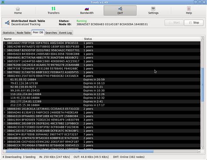The image size is (207, 160).
Task: Click the Tixati logo in title bar
Action: (3, 2)
